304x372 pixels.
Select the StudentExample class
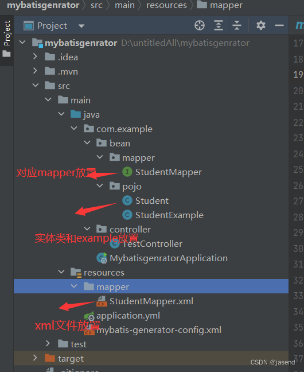[169, 215]
